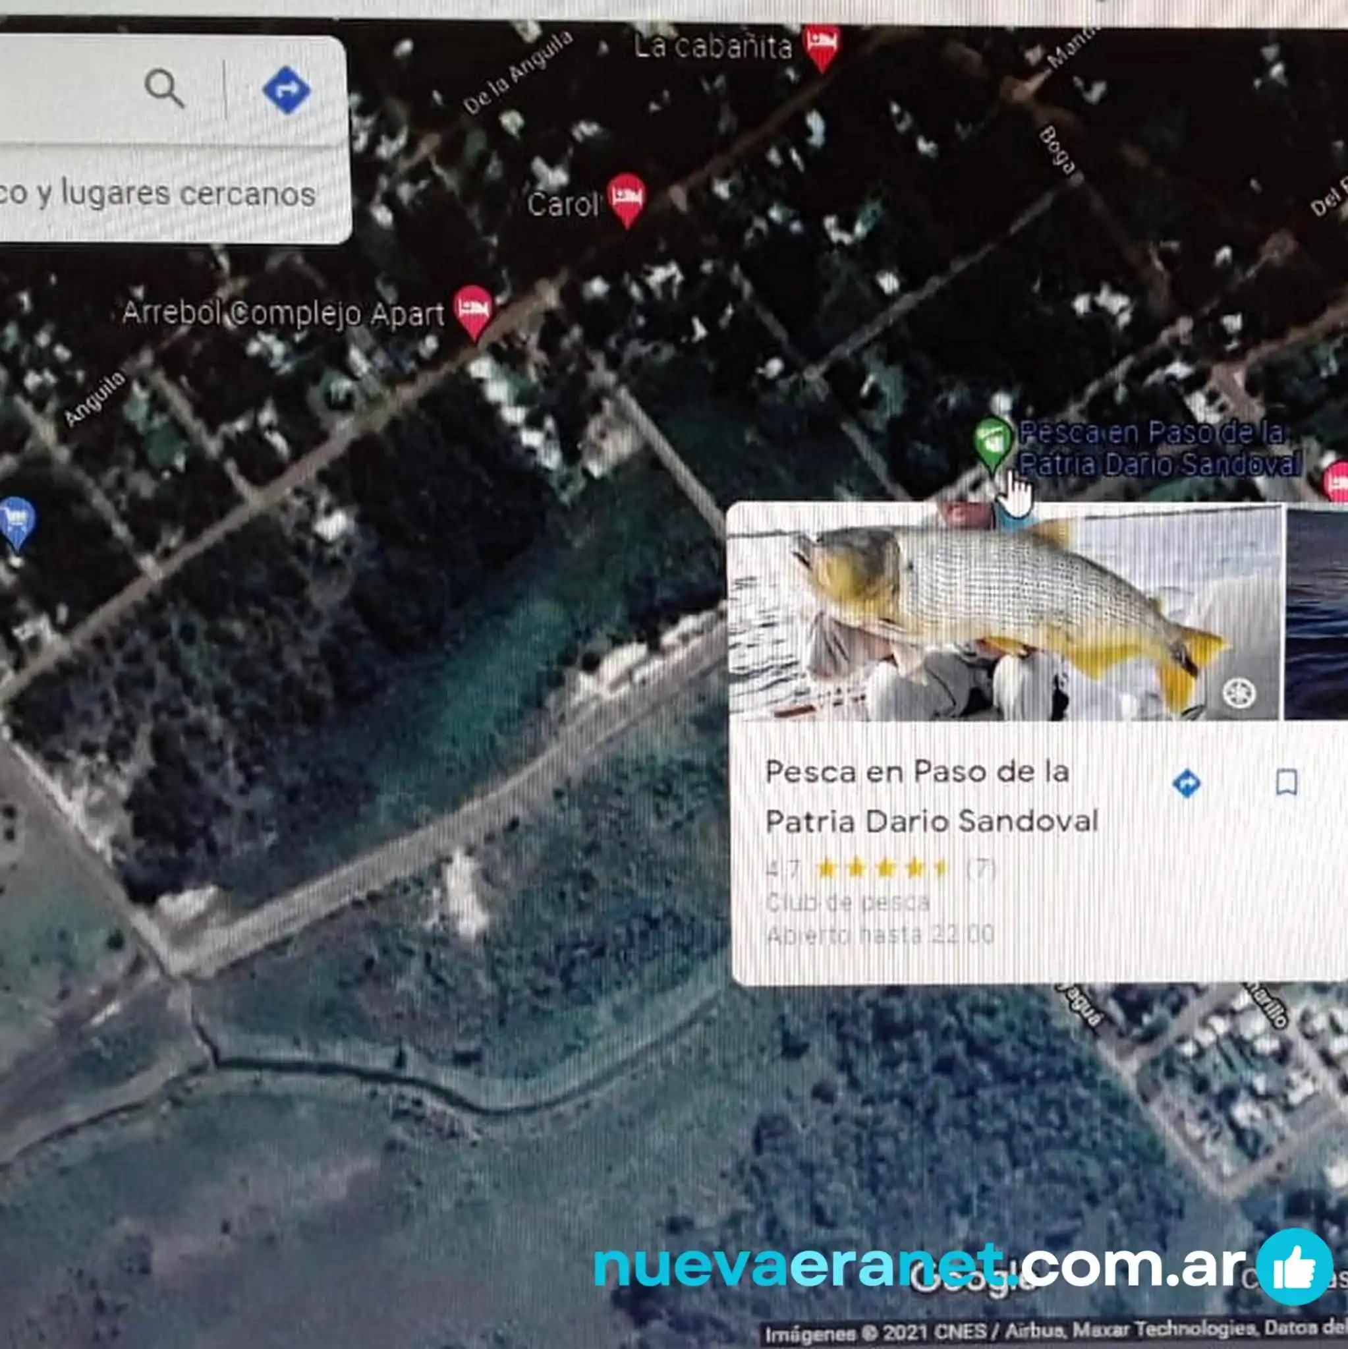
Task: Click the Anguila street label near the left
Action: pos(95,398)
